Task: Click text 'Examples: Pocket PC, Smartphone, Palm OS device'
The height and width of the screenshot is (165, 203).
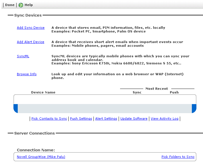Action: click(x=99, y=31)
